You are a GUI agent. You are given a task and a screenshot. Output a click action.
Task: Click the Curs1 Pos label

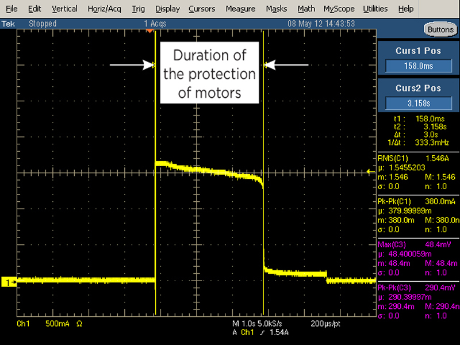418,51
